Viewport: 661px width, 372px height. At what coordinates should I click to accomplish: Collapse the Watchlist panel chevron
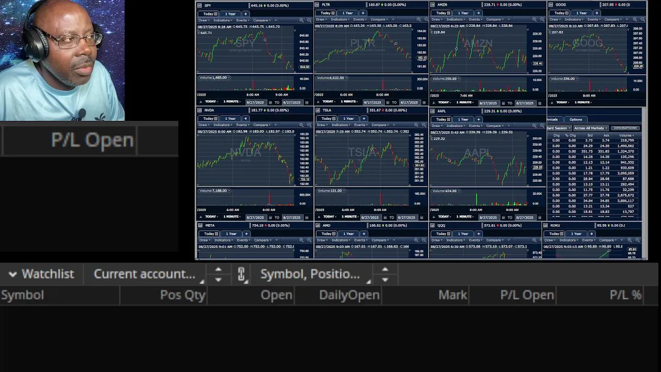point(12,274)
